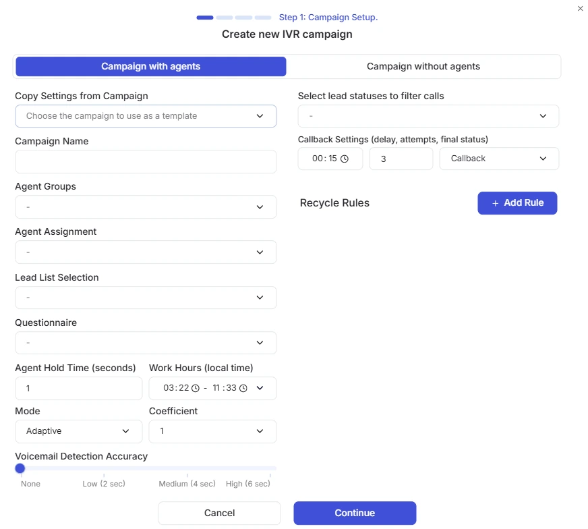Cancel the campaign creation
Image resolution: width=588 pixels, height=529 pixels.
coord(219,513)
